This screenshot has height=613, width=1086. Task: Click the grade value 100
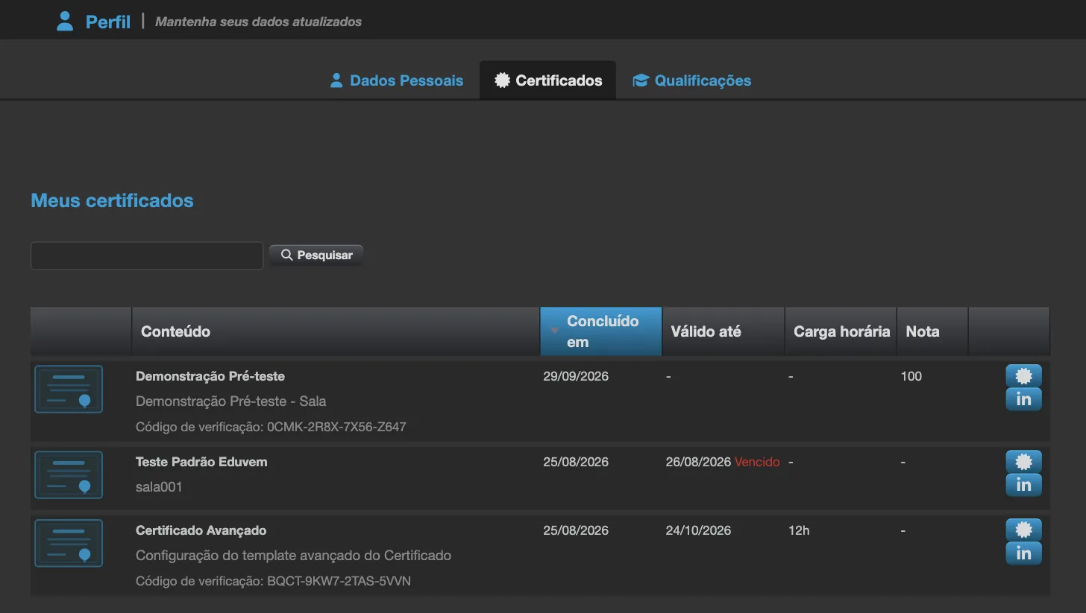click(911, 376)
